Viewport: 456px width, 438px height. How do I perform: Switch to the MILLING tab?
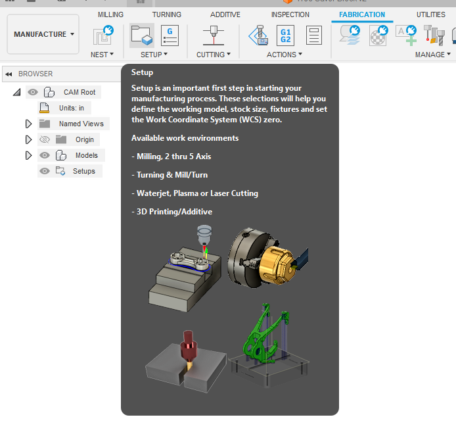[110, 14]
